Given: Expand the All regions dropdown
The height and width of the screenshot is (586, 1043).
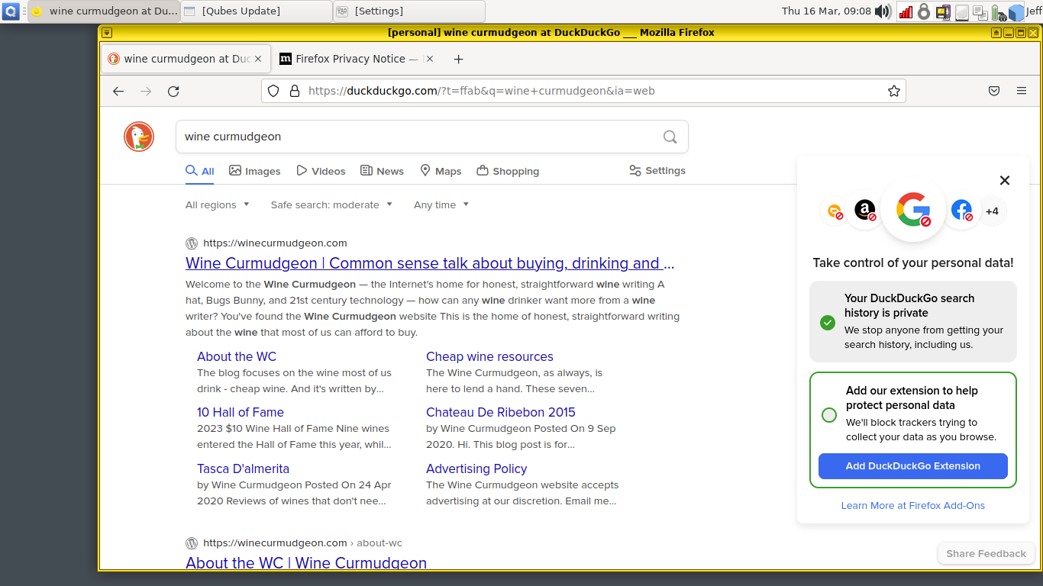Looking at the screenshot, I should tap(217, 204).
